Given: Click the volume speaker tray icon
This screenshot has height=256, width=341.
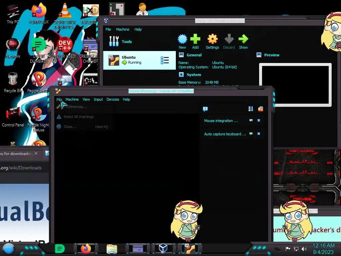Looking at the screenshot, I should pyautogui.click(x=304, y=249).
